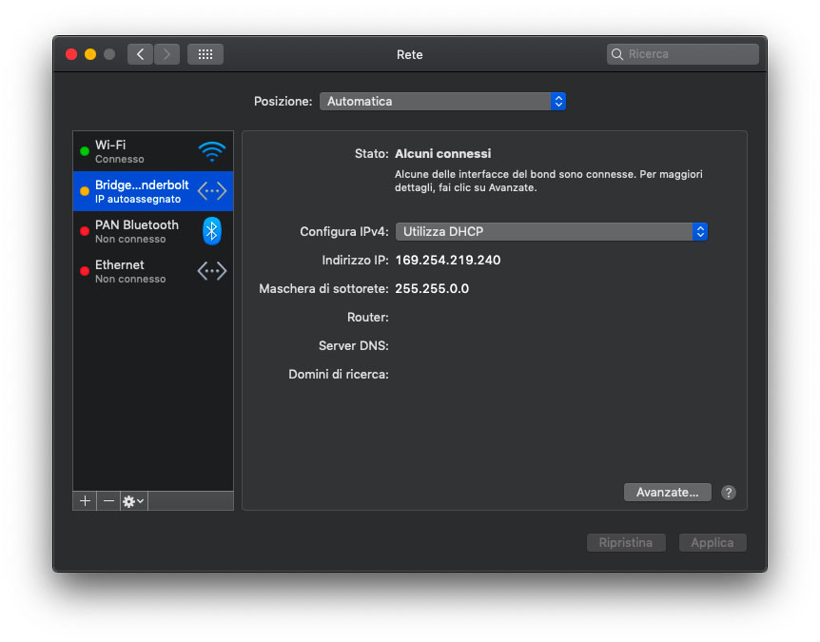Image resolution: width=820 pixels, height=642 pixels.
Task: Click the Thunderbolt bridge arrows icon
Action: (212, 191)
